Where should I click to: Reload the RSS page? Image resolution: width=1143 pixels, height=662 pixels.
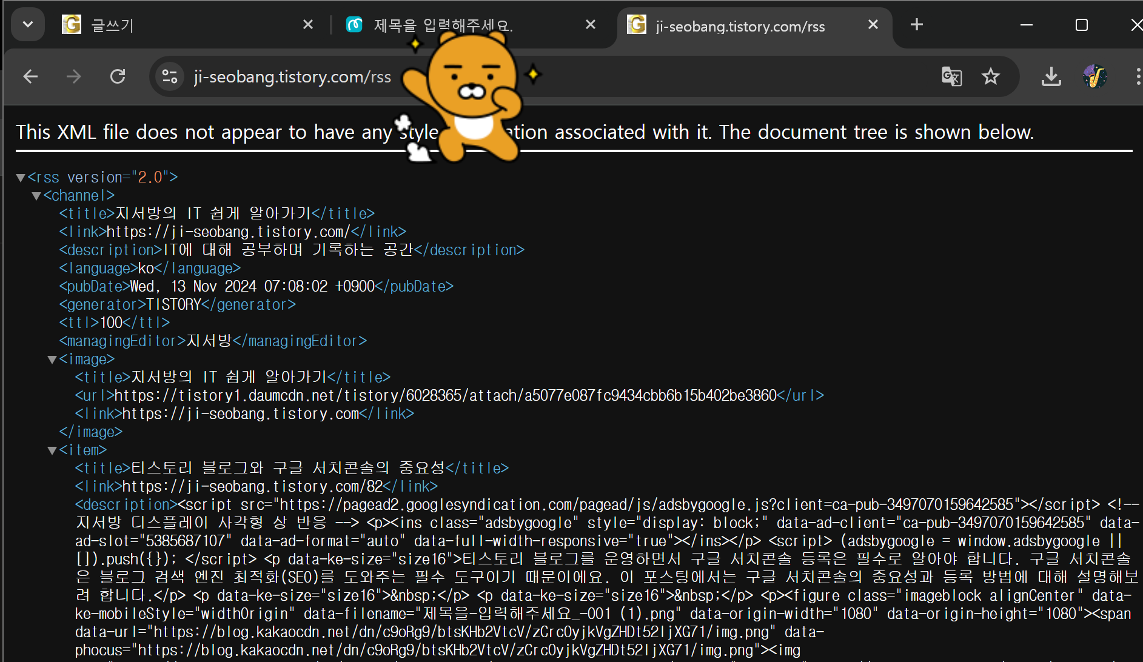click(x=118, y=76)
